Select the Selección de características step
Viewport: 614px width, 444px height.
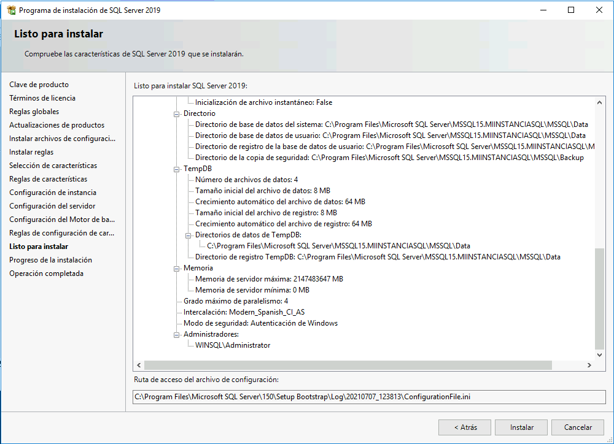click(x=53, y=166)
